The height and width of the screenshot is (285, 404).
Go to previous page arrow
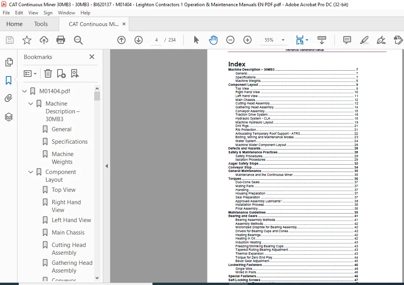click(121, 40)
